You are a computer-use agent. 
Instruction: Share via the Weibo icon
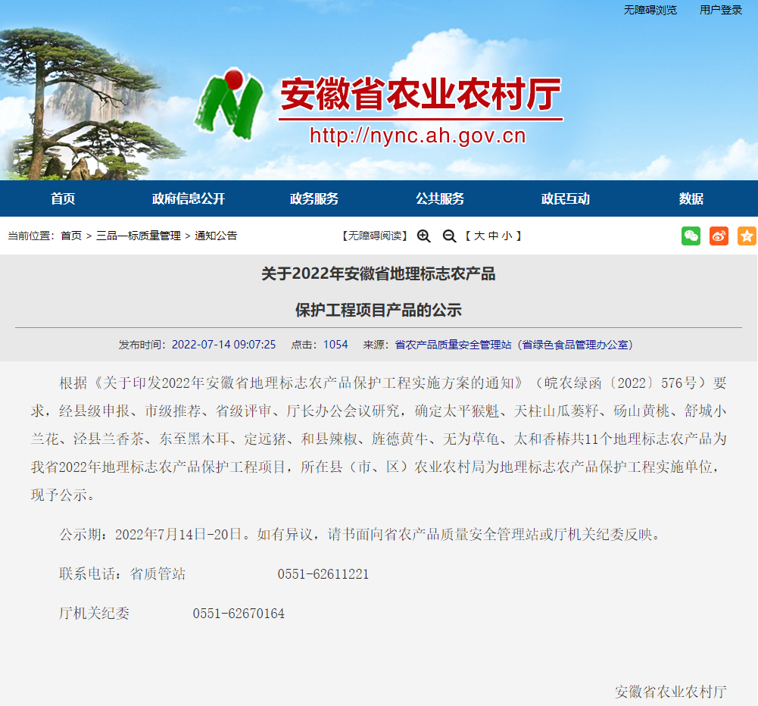pos(719,236)
